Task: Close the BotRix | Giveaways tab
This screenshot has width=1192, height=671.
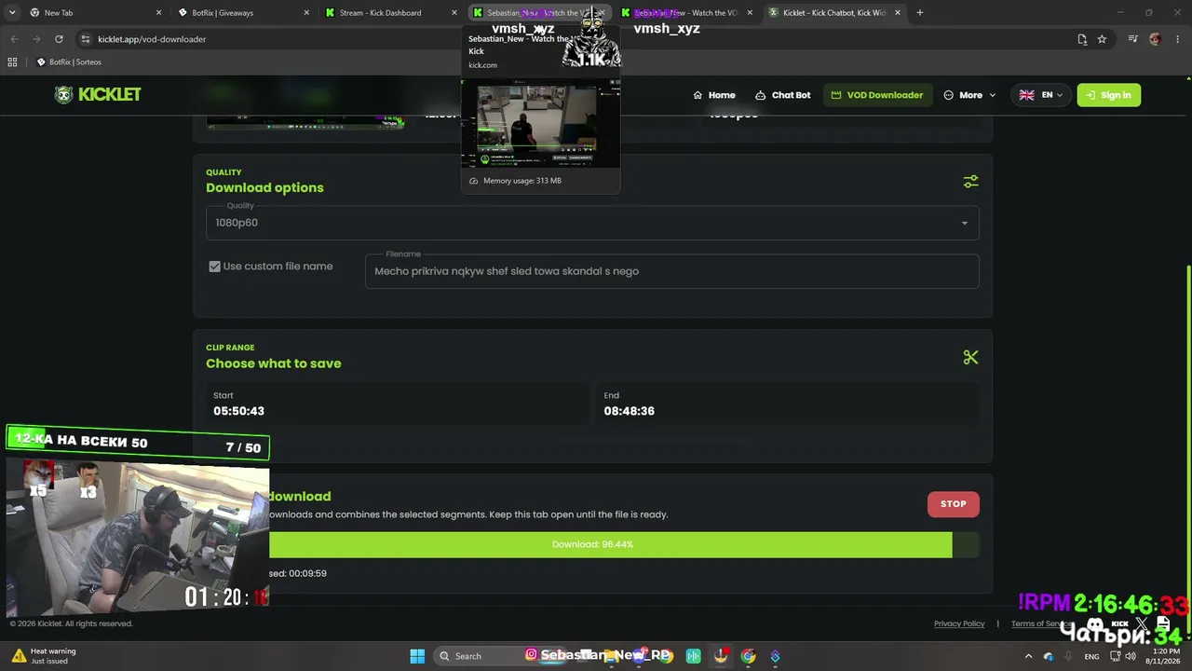Action: (307, 13)
